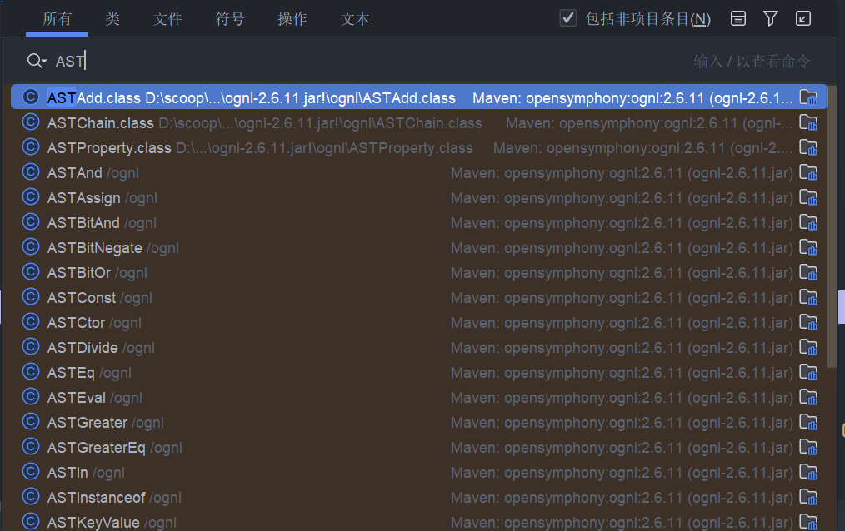Click library folder icon on ASTEval row

(x=808, y=397)
